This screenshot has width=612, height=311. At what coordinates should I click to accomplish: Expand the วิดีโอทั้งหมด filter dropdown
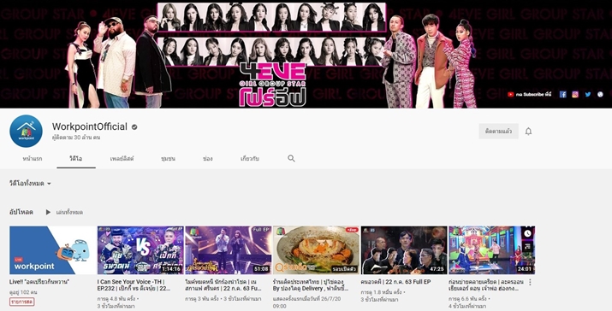31,184
